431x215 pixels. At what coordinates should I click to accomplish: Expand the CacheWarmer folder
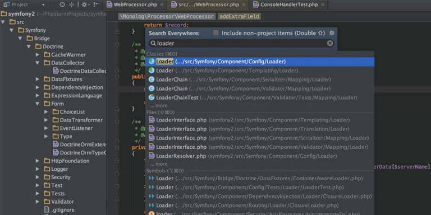38,55
